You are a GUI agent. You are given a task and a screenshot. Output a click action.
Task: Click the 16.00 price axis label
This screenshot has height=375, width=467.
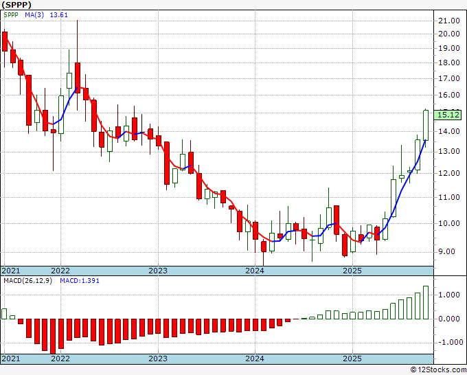[x=449, y=95]
